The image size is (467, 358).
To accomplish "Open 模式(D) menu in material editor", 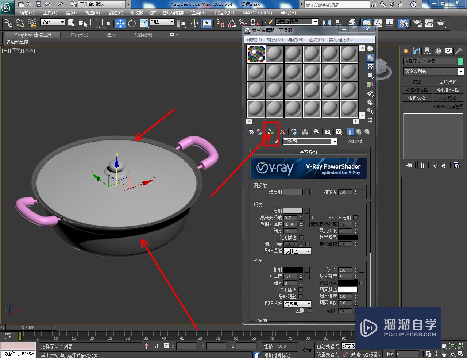I will click(254, 39).
